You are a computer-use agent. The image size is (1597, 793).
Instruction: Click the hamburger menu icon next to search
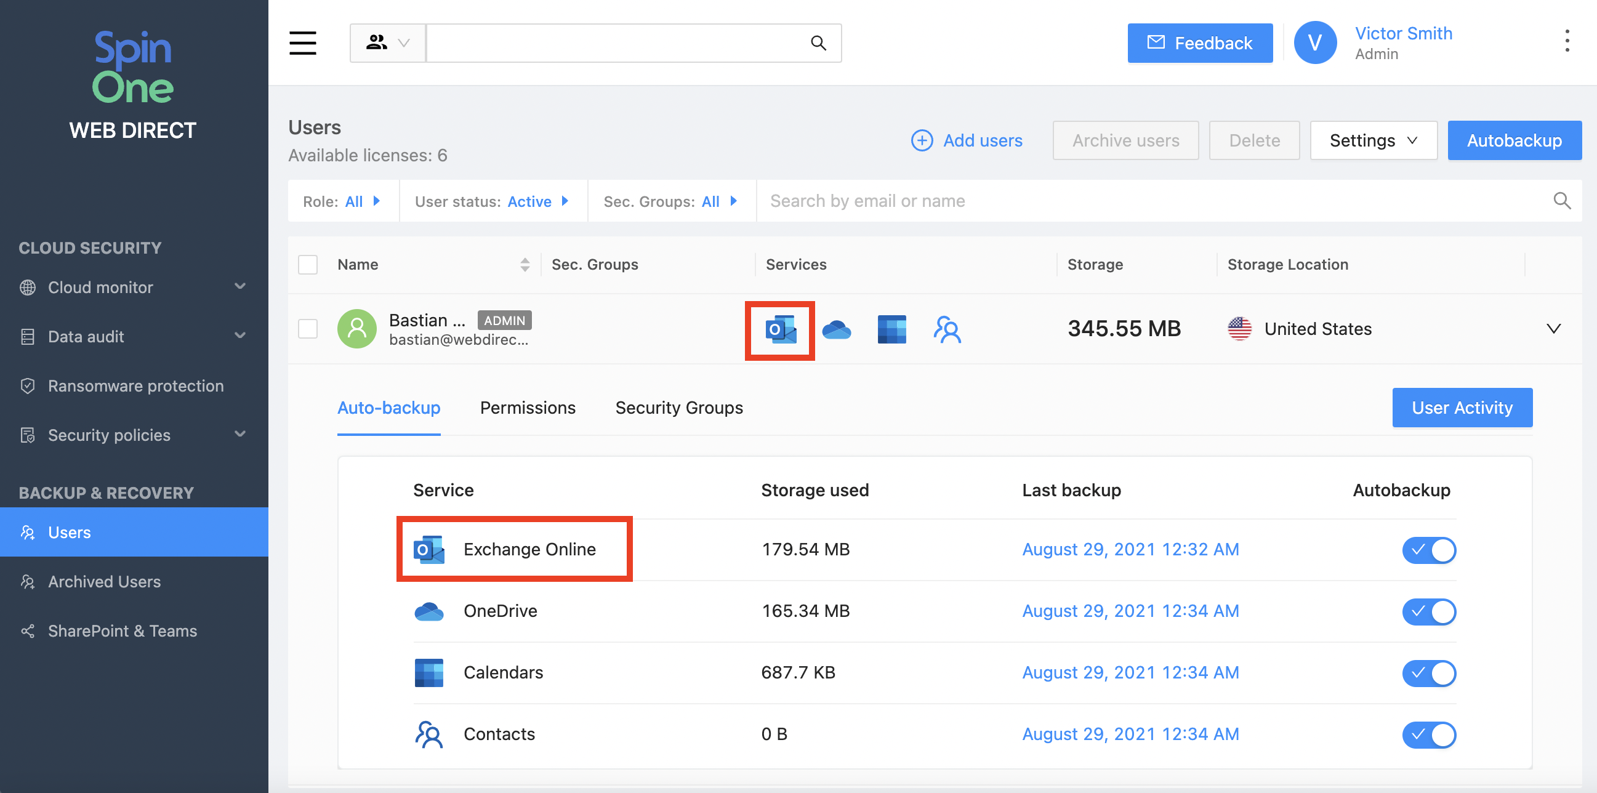tap(302, 43)
